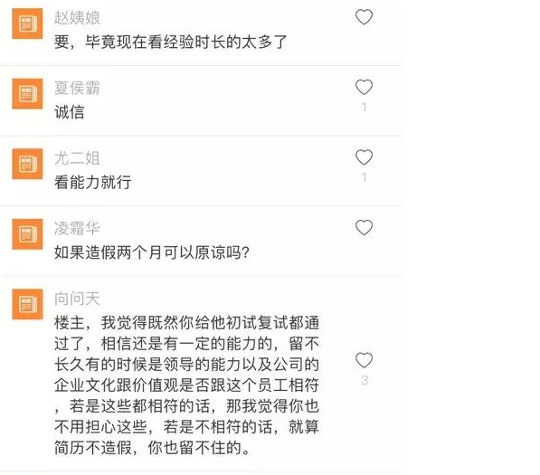Tap heart icon on 向问天's long comment
The width and height of the screenshot is (540, 475).
(364, 360)
